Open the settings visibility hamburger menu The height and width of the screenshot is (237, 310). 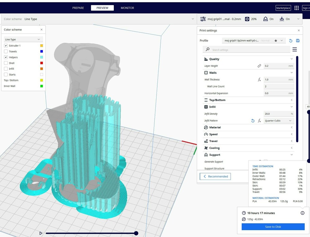pos(294,50)
